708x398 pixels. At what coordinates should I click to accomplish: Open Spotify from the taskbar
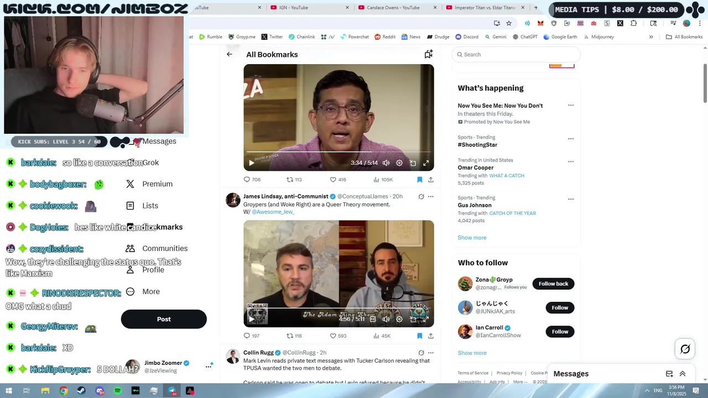(117, 391)
